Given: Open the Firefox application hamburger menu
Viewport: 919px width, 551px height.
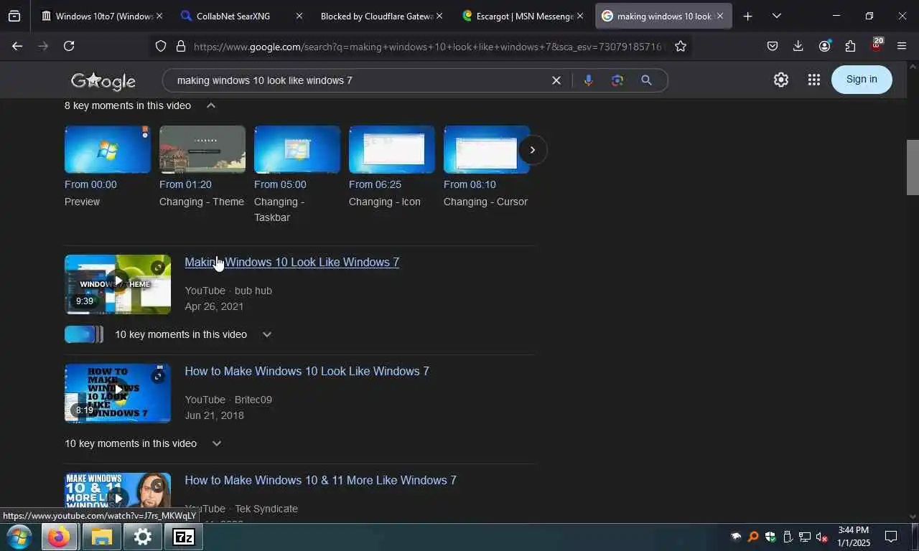Looking at the screenshot, I should 902,46.
